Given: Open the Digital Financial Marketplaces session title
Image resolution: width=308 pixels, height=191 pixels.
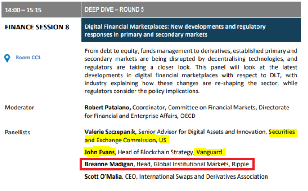Looking at the screenshot, I should click(179, 31).
